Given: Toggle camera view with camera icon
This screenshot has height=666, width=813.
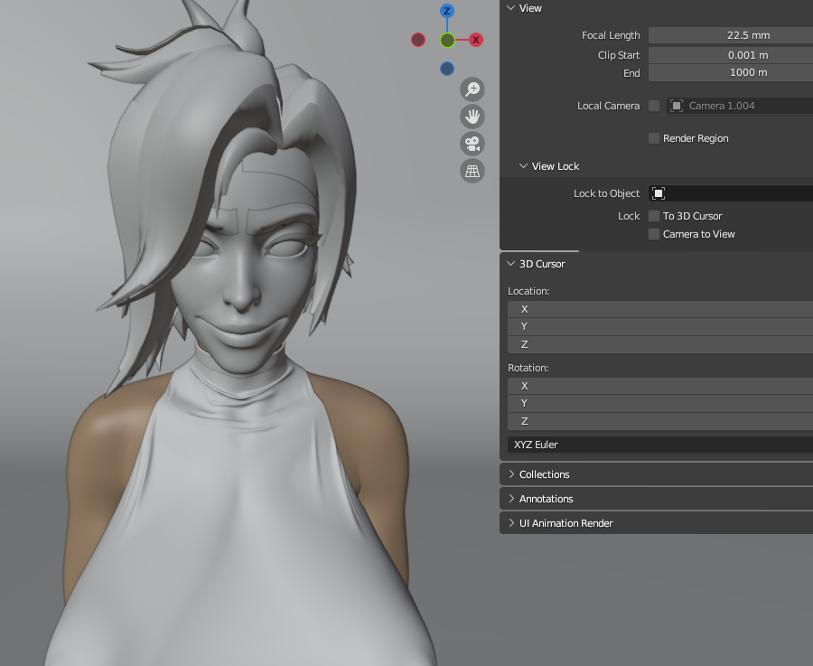Looking at the screenshot, I should 472,144.
